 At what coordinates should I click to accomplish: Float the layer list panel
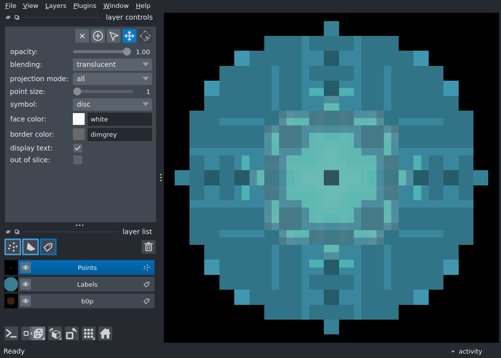click(x=17, y=232)
